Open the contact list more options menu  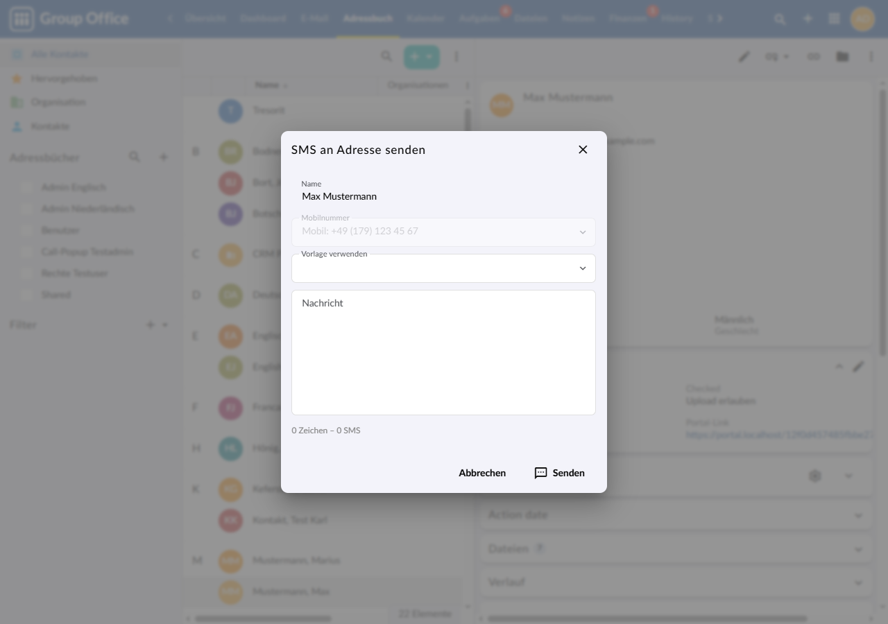[x=456, y=56]
